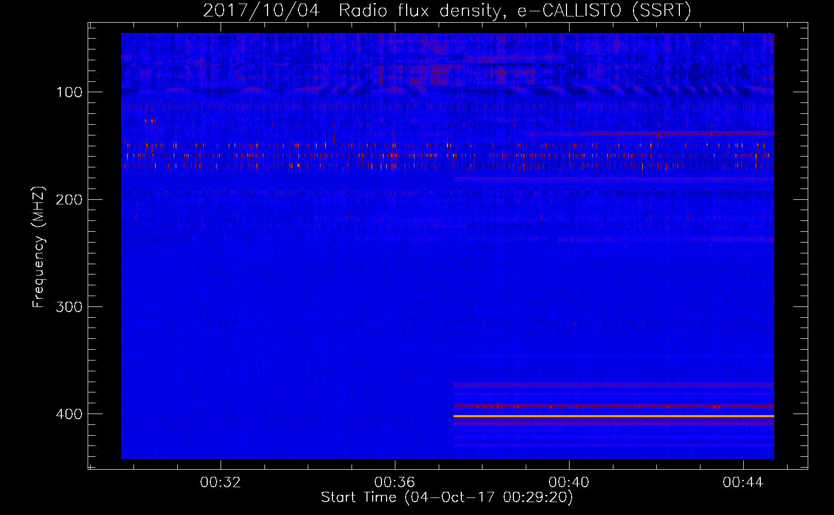The width and height of the screenshot is (834, 515).
Task: Click the 00:40 time tick label
Action: [569, 483]
